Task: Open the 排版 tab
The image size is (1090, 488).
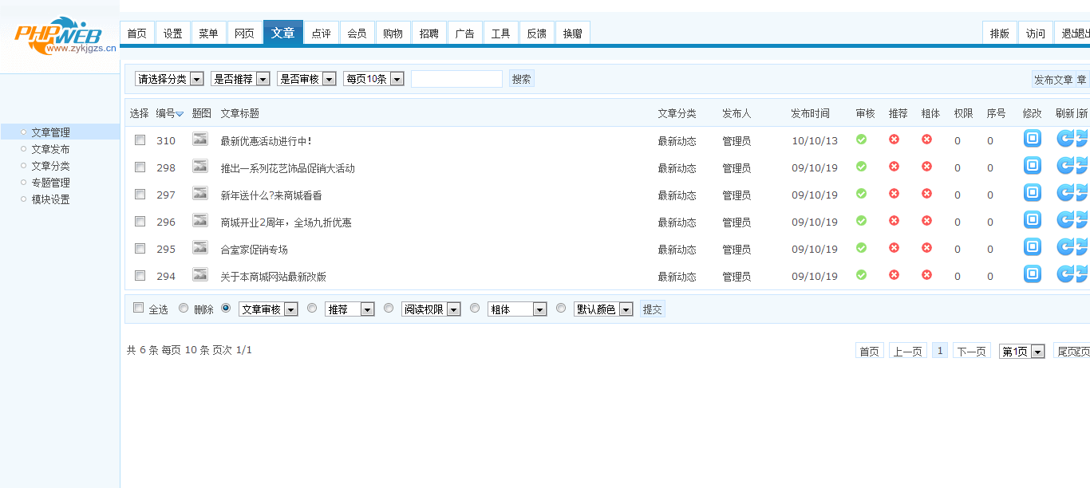Action: [1000, 33]
